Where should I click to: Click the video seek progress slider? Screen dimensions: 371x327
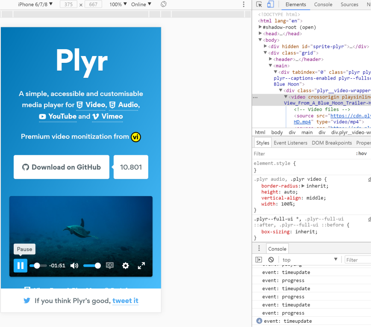point(38,266)
